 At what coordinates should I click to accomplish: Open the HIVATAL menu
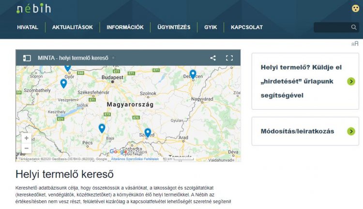pos(28,28)
